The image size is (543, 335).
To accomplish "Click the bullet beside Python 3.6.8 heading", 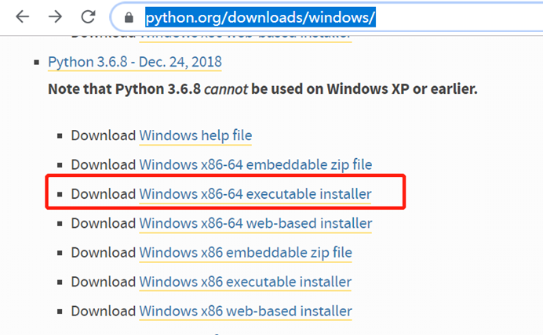I will click(36, 63).
